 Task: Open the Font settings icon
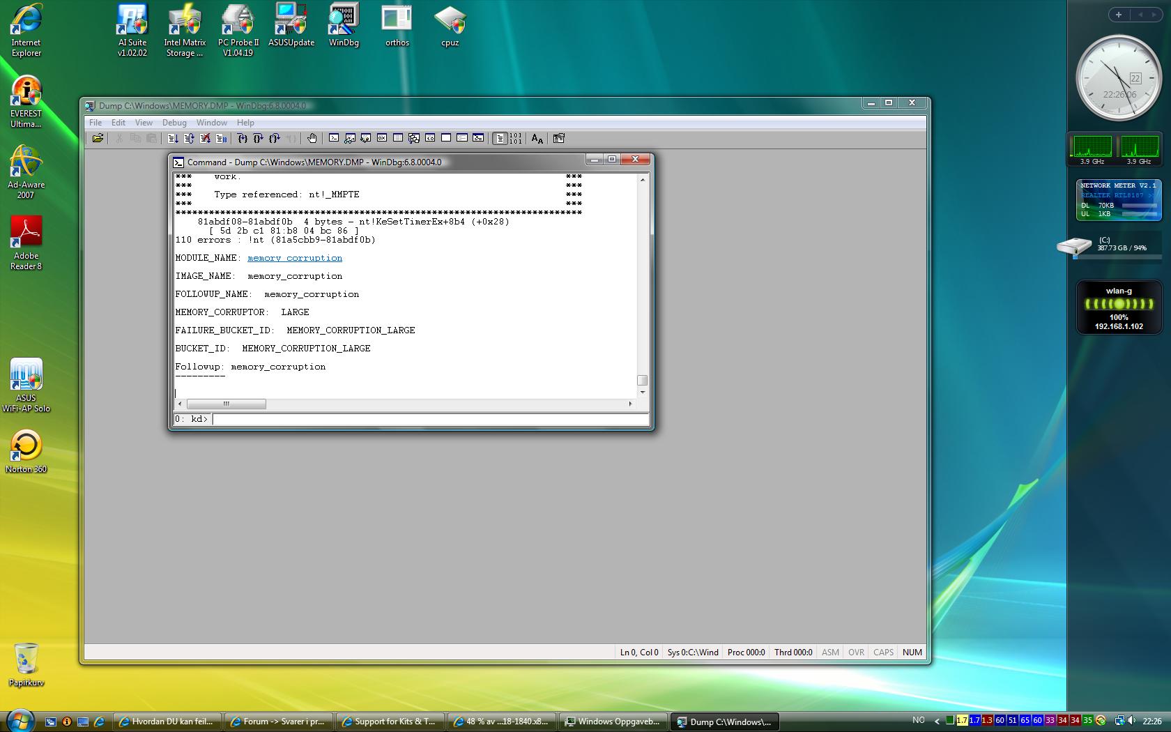(x=537, y=138)
